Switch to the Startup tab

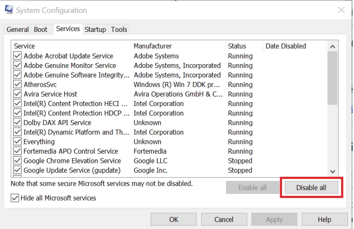pos(95,29)
